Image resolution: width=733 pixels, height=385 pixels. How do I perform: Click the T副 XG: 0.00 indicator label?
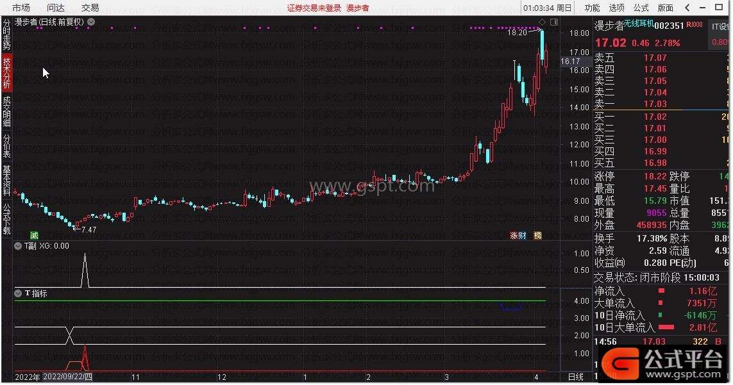[x=47, y=246]
